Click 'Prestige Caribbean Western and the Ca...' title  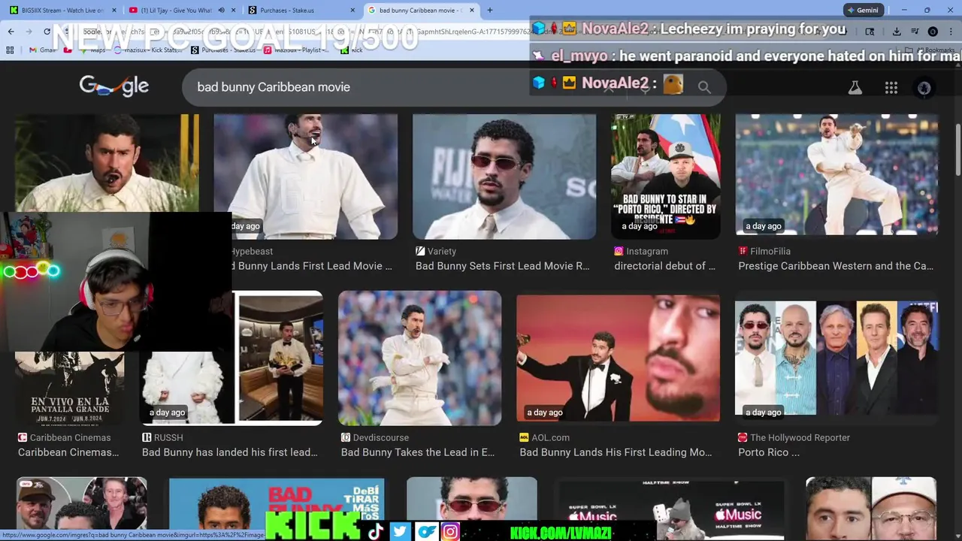point(836,266)
